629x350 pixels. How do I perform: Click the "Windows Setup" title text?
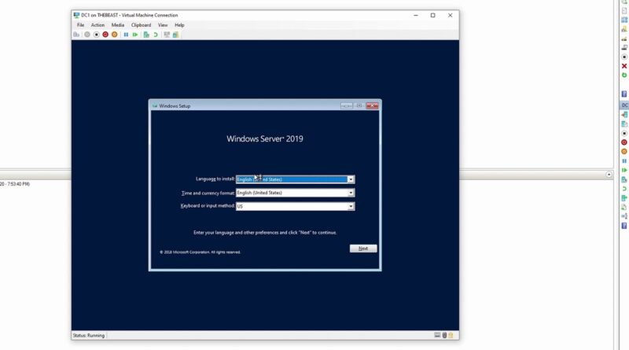(175, 106)
